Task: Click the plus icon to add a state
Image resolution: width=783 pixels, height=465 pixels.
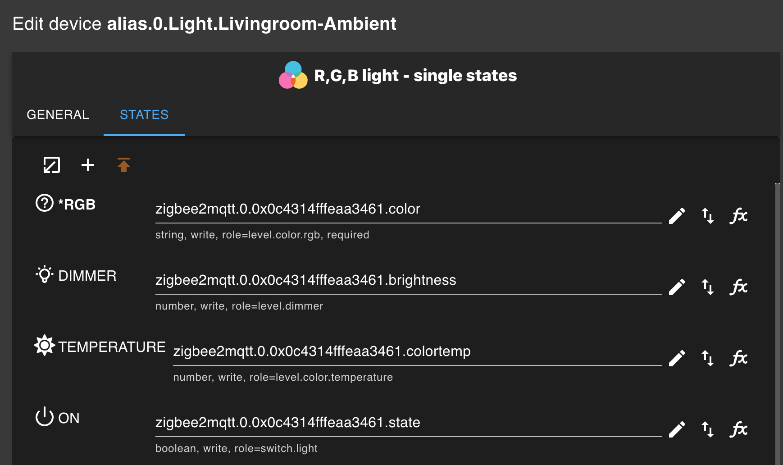Action: (88, 165)
